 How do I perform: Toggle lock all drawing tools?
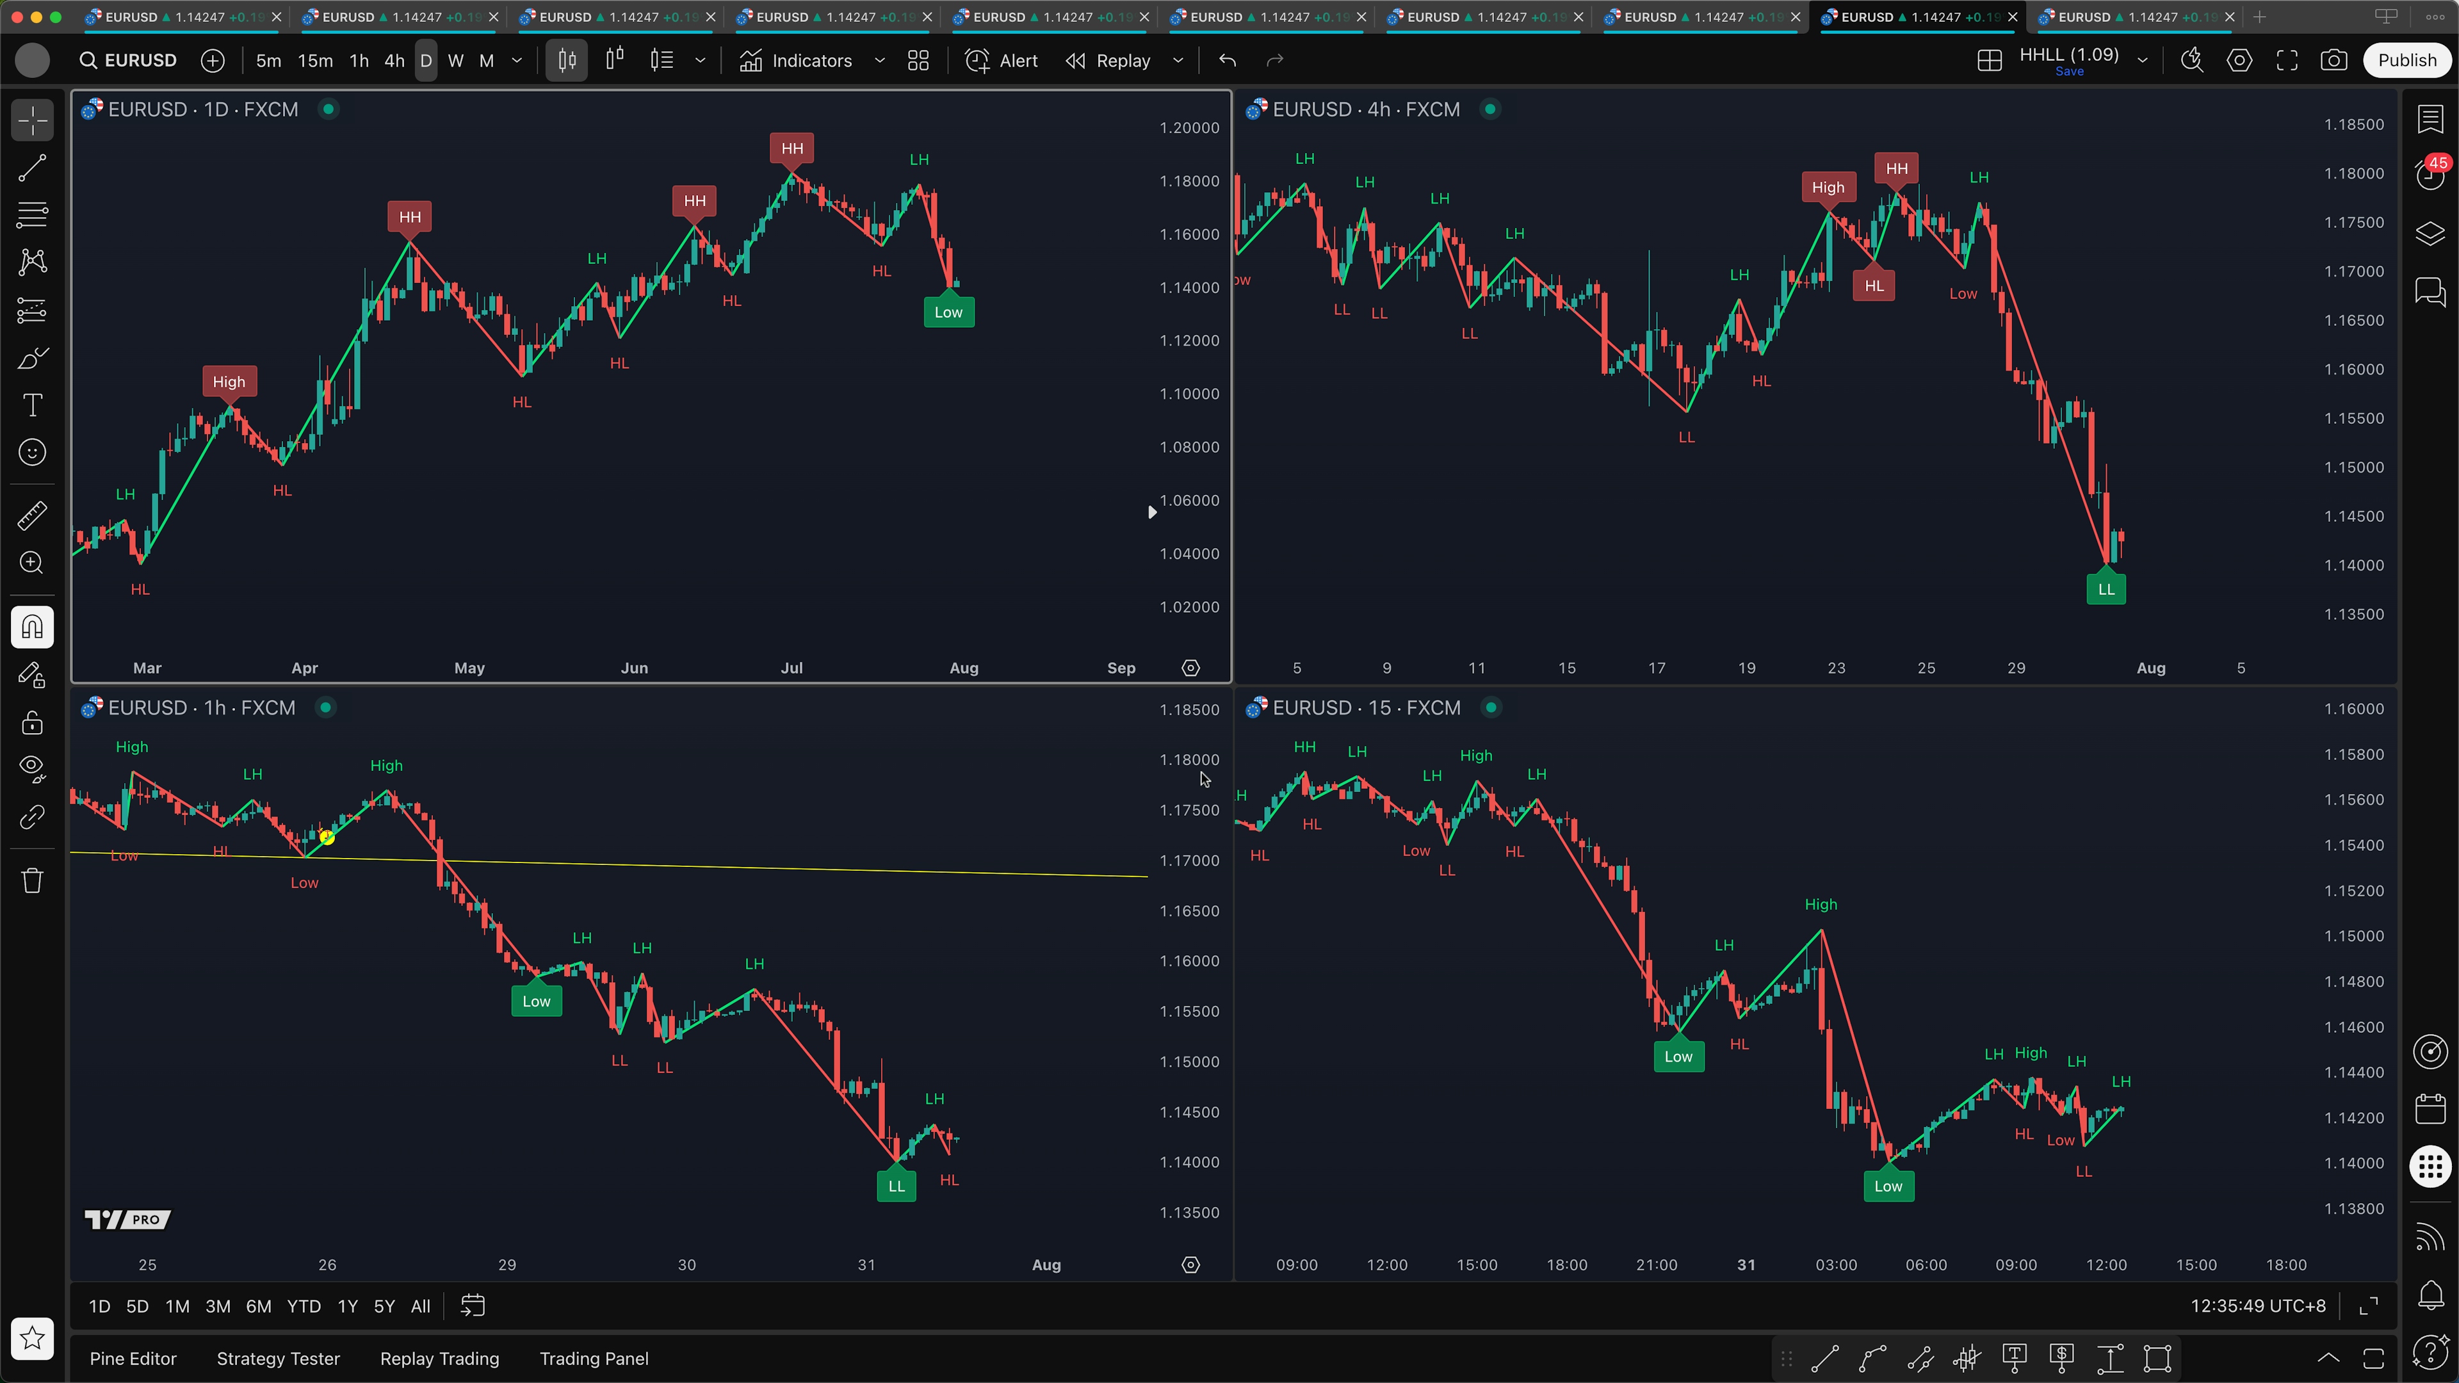click(x=33, y=722)
